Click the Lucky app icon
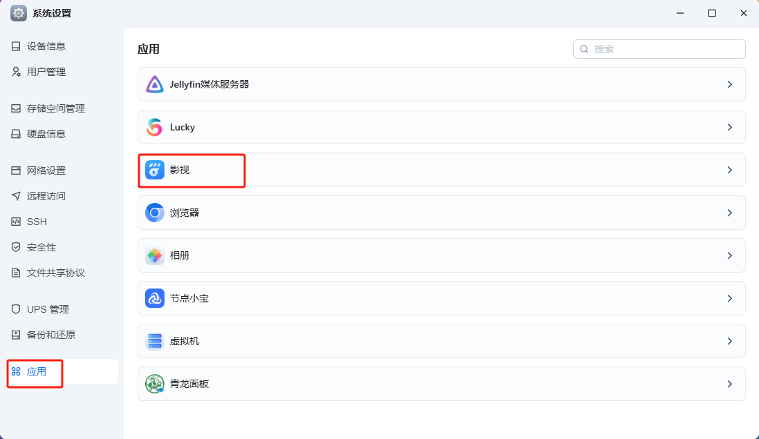Image resolution: width=759 pixels, height=439 pixels. pos(155,127)
